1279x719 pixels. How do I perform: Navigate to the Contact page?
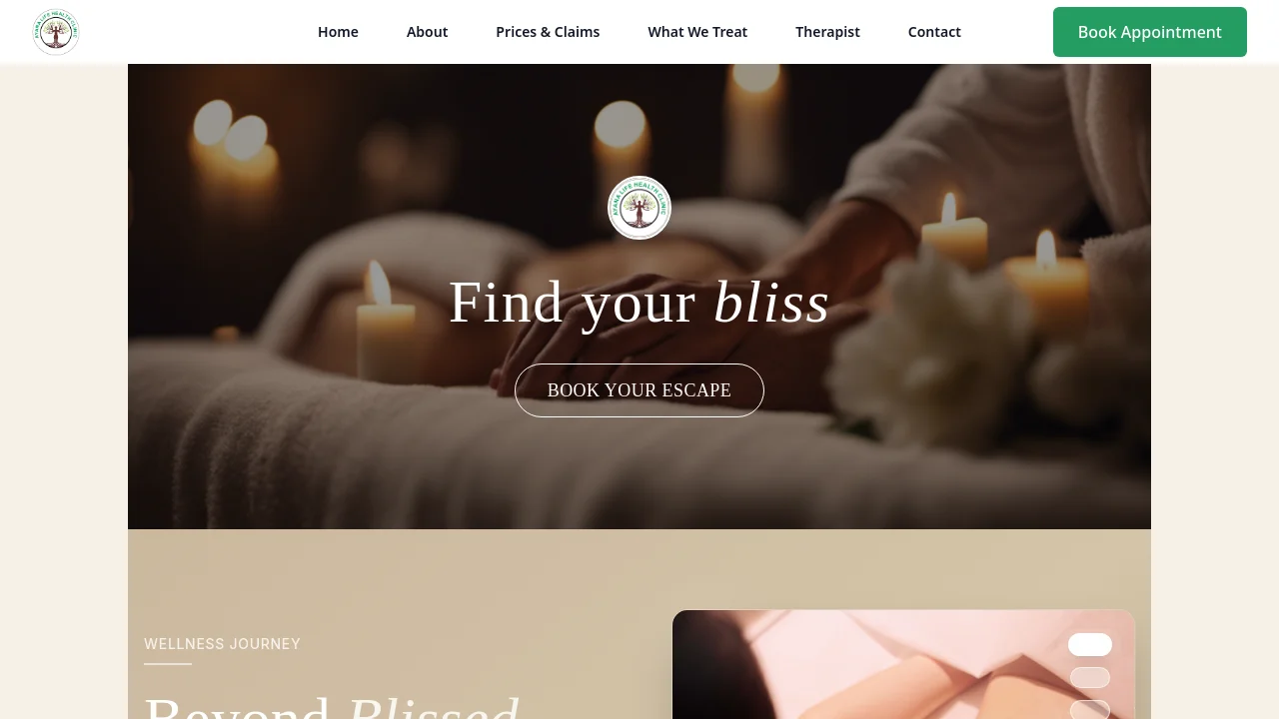pyautogui.click(x=934, y=32)
